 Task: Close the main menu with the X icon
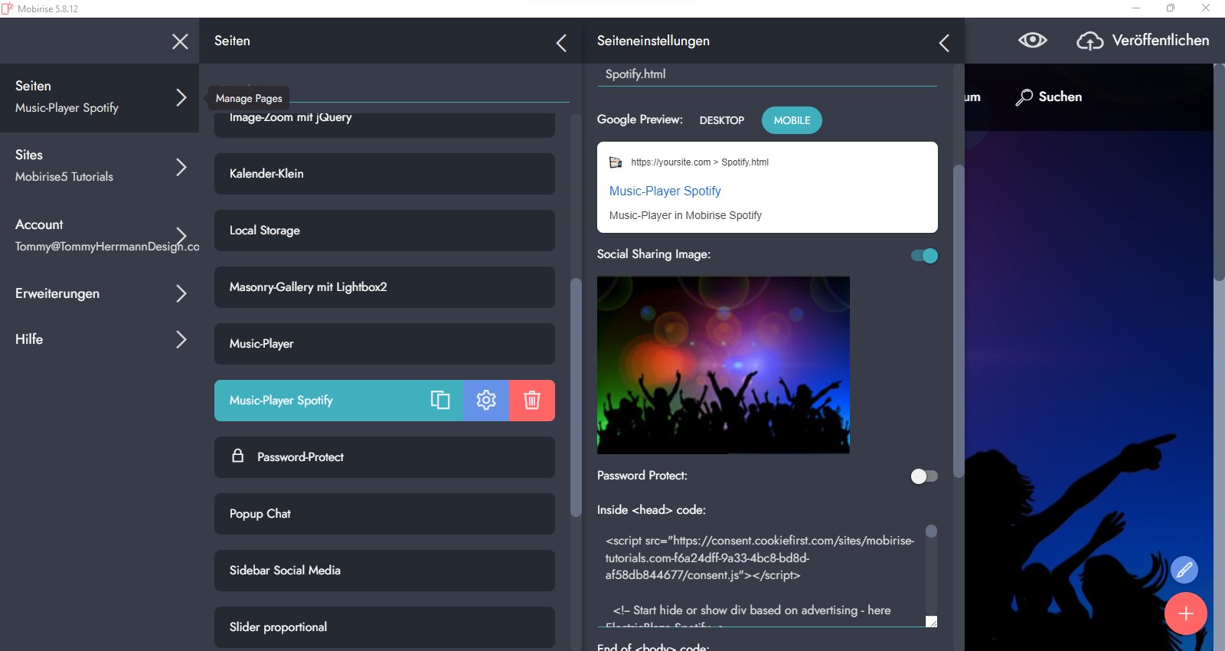coord(180,41)
